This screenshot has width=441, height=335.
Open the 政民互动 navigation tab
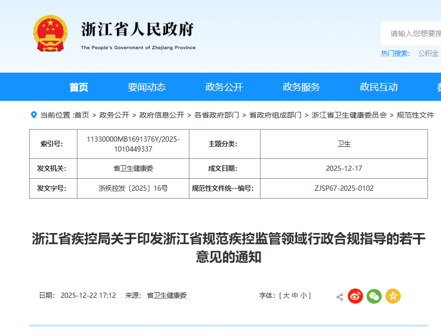[x=379, y=87]
